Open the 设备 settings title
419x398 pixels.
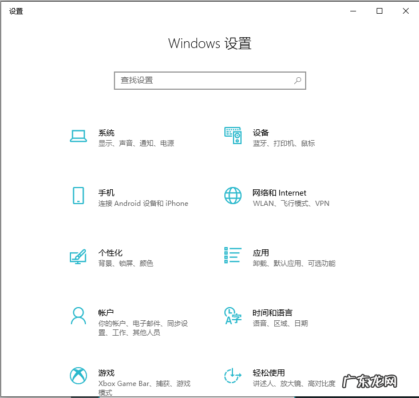(x=261, y=133)
